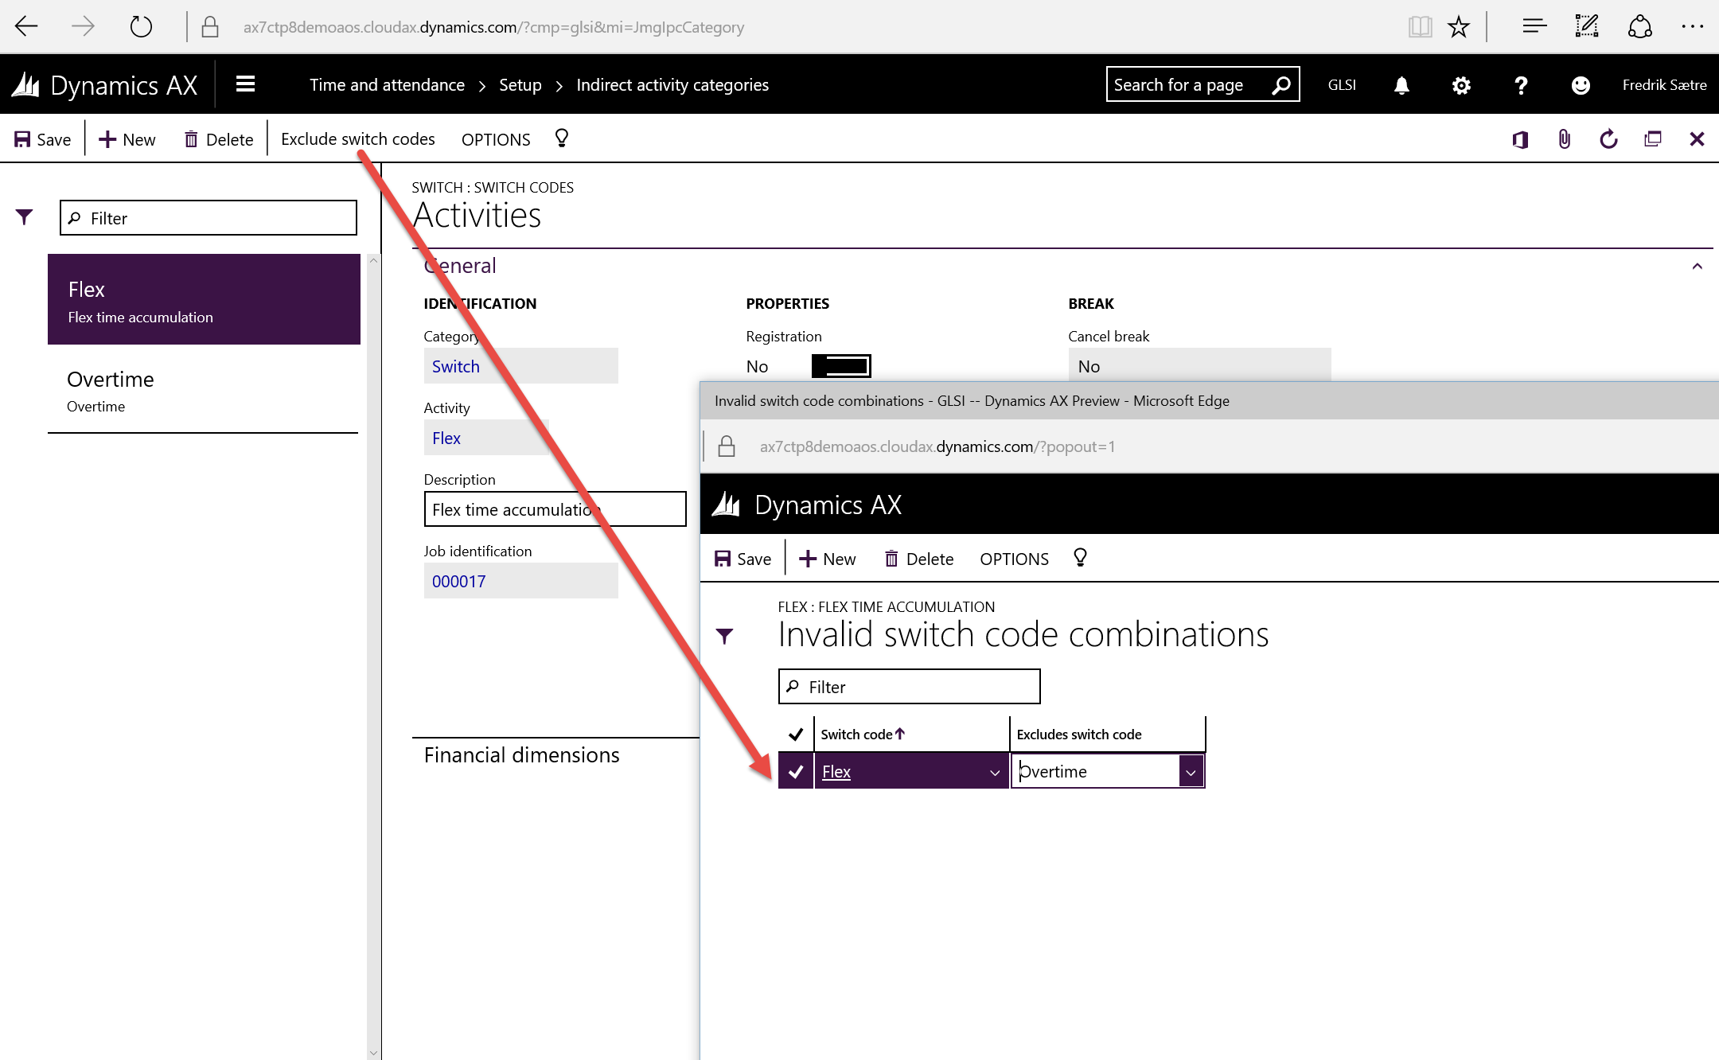Toggle the Registration switch

coord(841,366)
